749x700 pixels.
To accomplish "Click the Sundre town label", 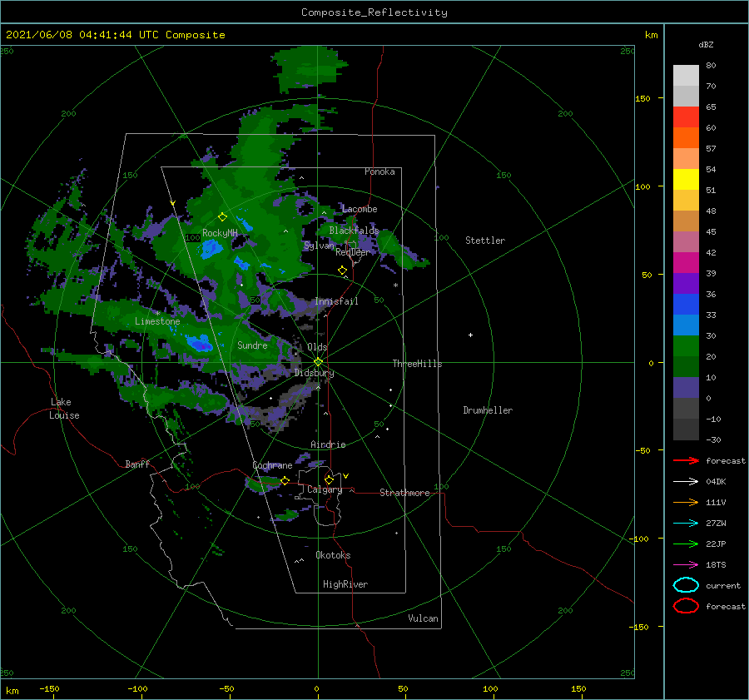I will [x=252, y=345].
